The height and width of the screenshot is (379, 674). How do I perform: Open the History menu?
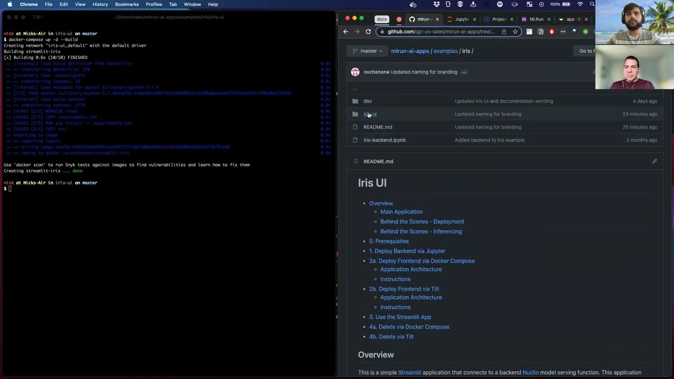pos(100,4)
